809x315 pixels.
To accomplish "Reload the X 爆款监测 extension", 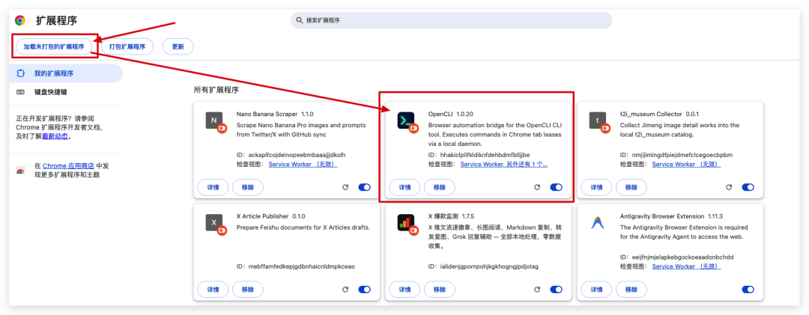I will click(537, 290).
